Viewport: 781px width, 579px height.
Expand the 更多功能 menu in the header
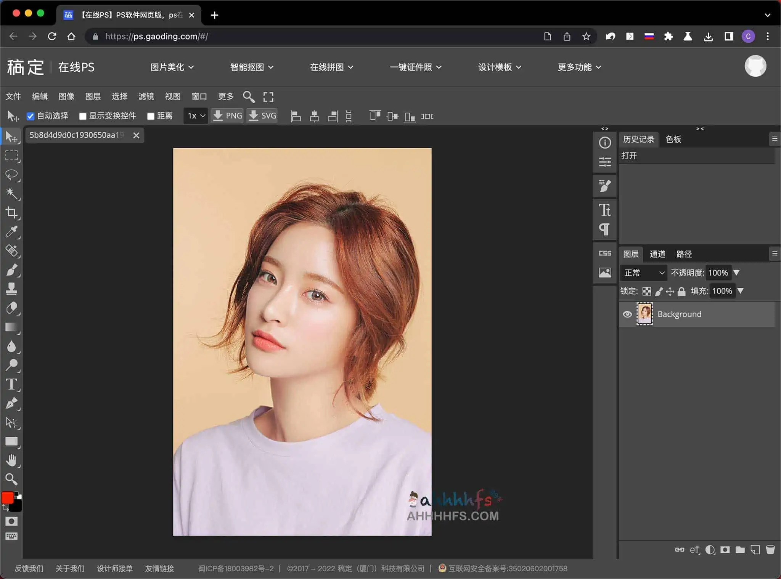coord(578,67)
